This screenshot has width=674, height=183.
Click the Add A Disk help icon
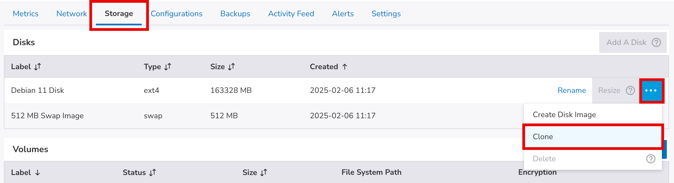click(656, 42)
